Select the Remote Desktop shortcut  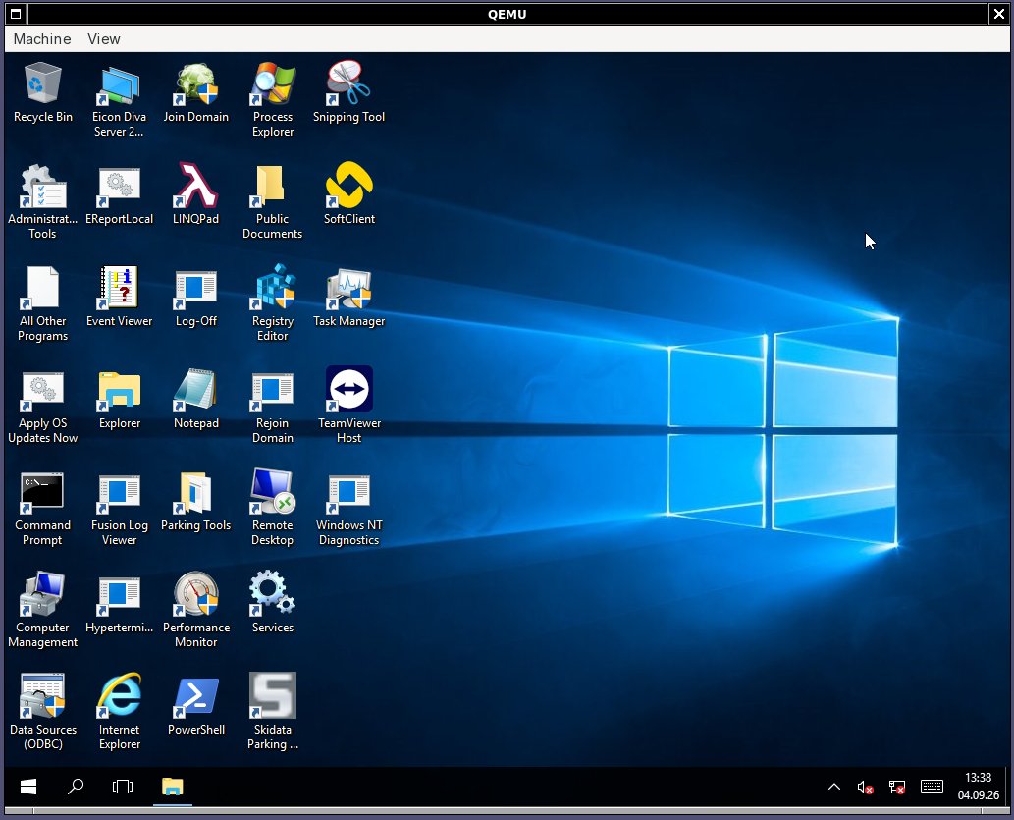click(272, 508)
